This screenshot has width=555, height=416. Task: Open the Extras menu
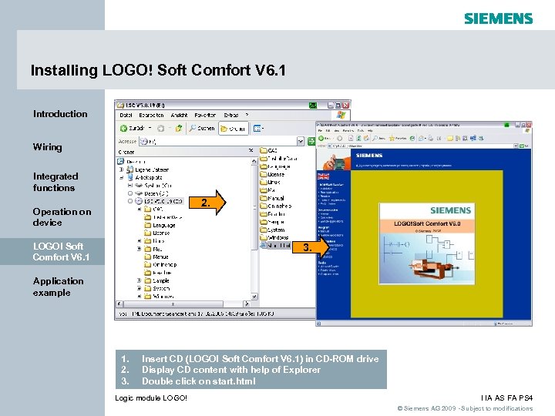[230, 115]
